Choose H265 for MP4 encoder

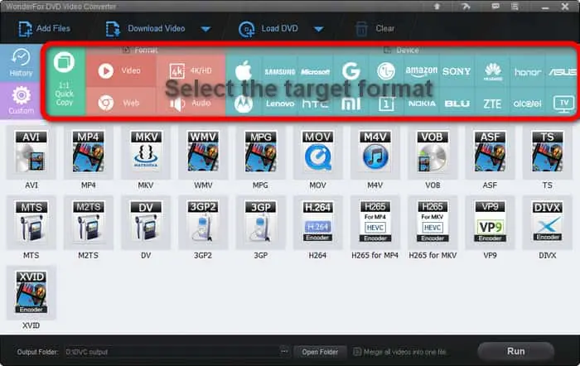point(375,222)
